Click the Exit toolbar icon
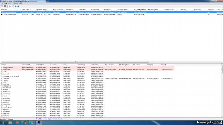 pos(18,6)
